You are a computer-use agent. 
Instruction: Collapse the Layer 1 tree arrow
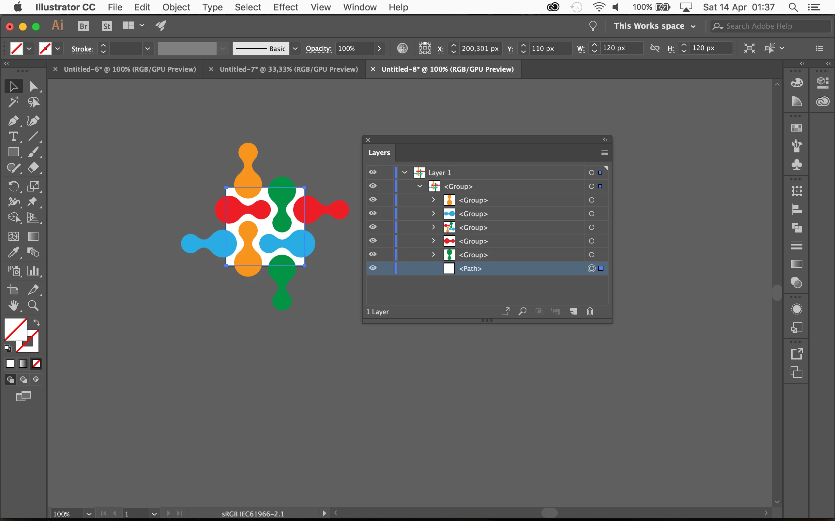coord(405,172)
